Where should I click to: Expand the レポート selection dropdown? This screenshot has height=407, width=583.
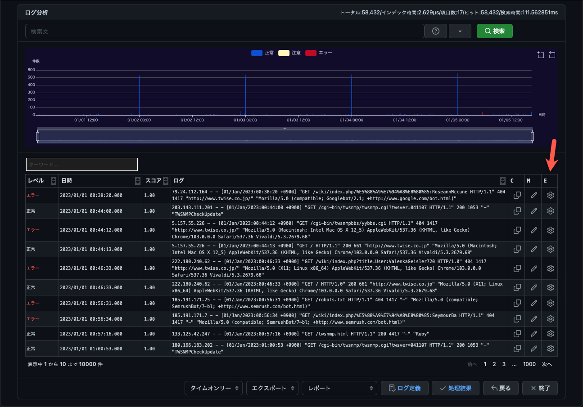click(x=339, y=388)
